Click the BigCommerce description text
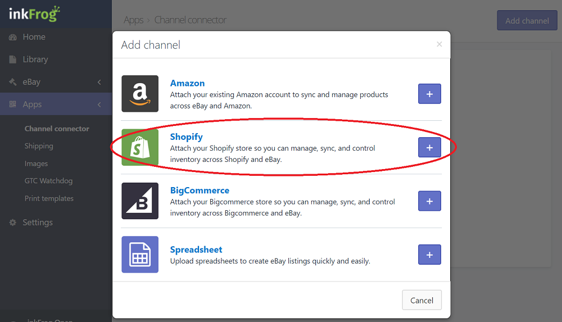 click(283, 207)
